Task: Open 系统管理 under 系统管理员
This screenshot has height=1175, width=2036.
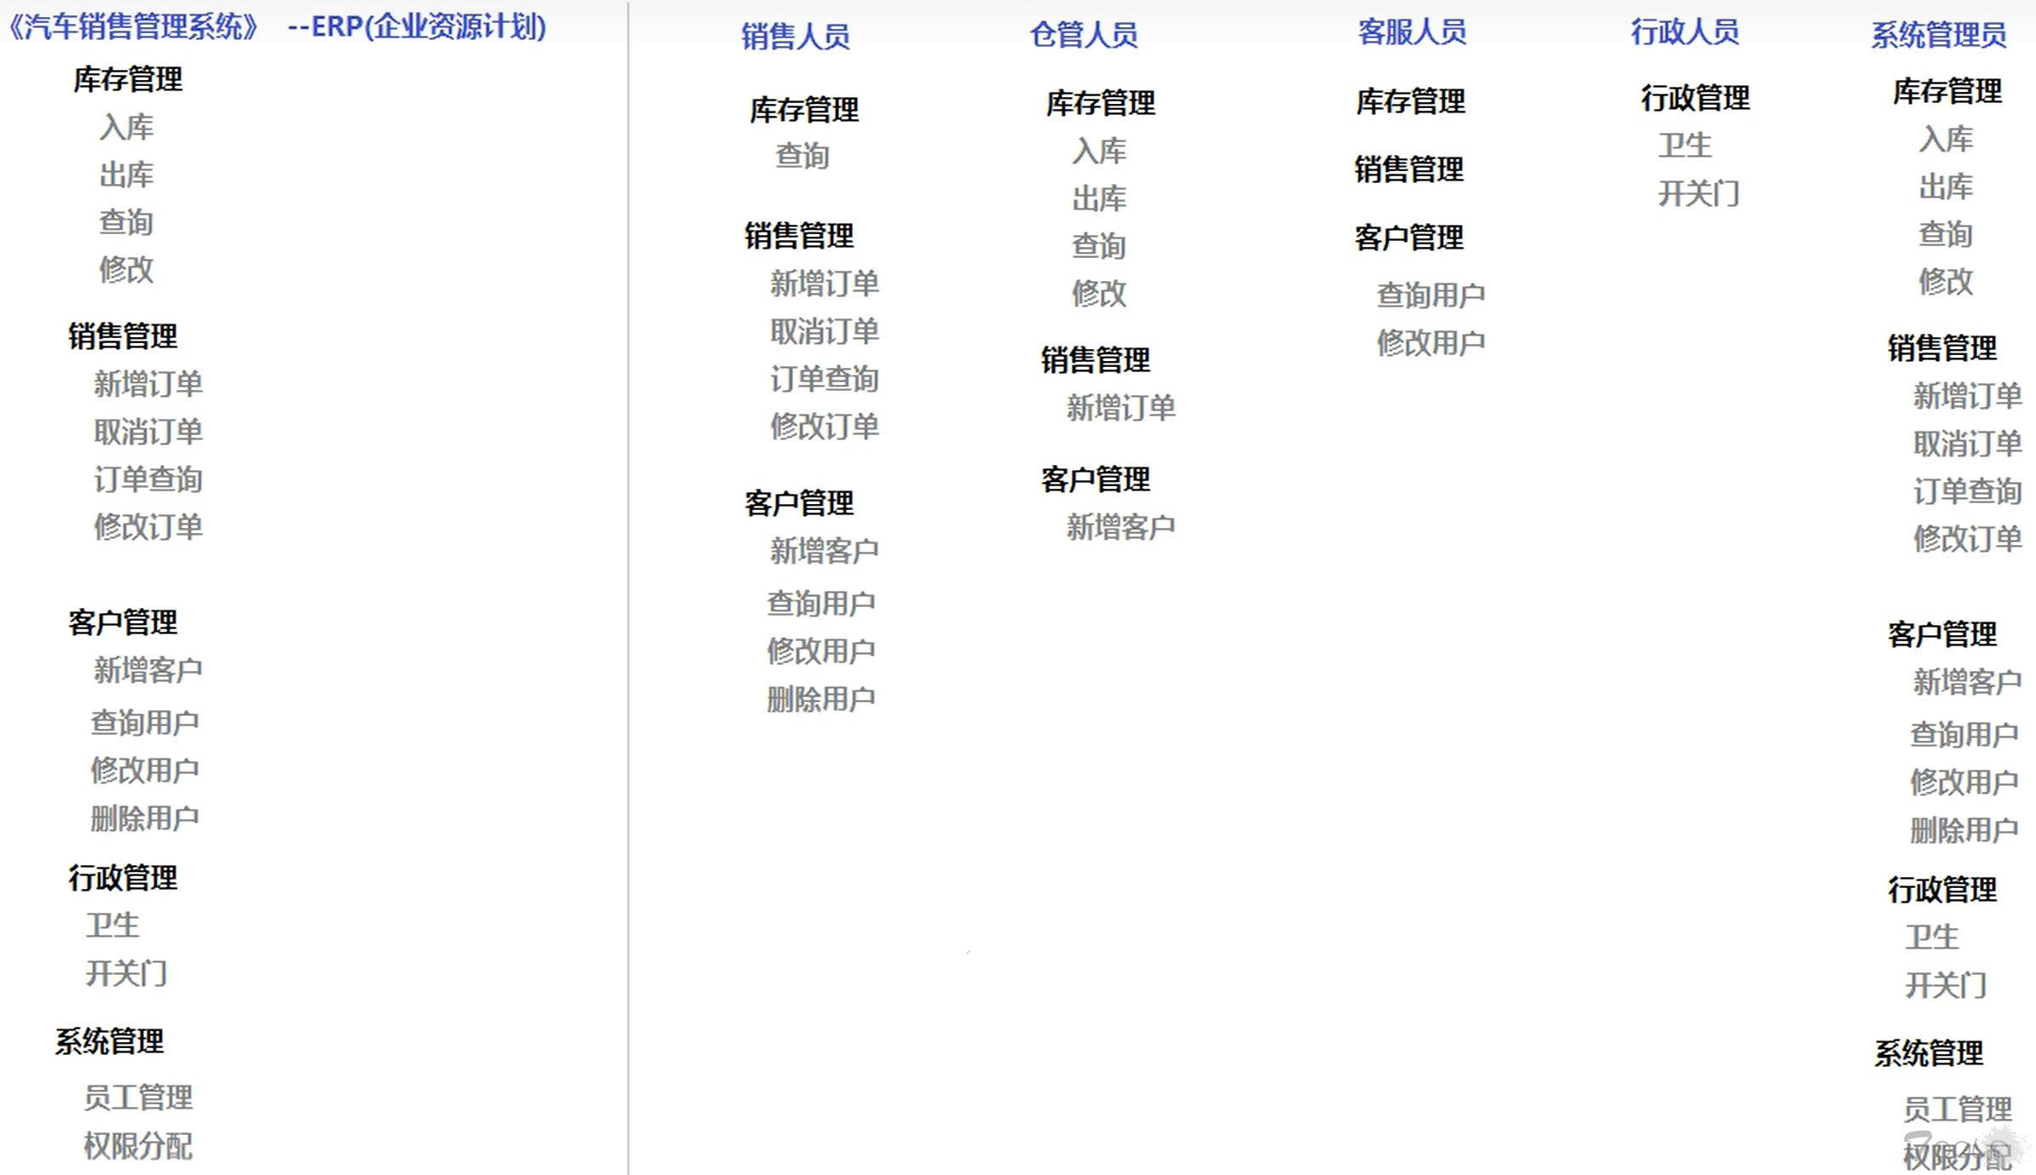Action: coord(1930,1053)
